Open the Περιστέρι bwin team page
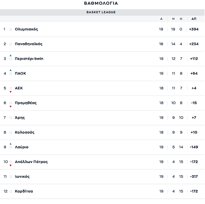Viewport: 205px width, 204px height. [29, 59]
